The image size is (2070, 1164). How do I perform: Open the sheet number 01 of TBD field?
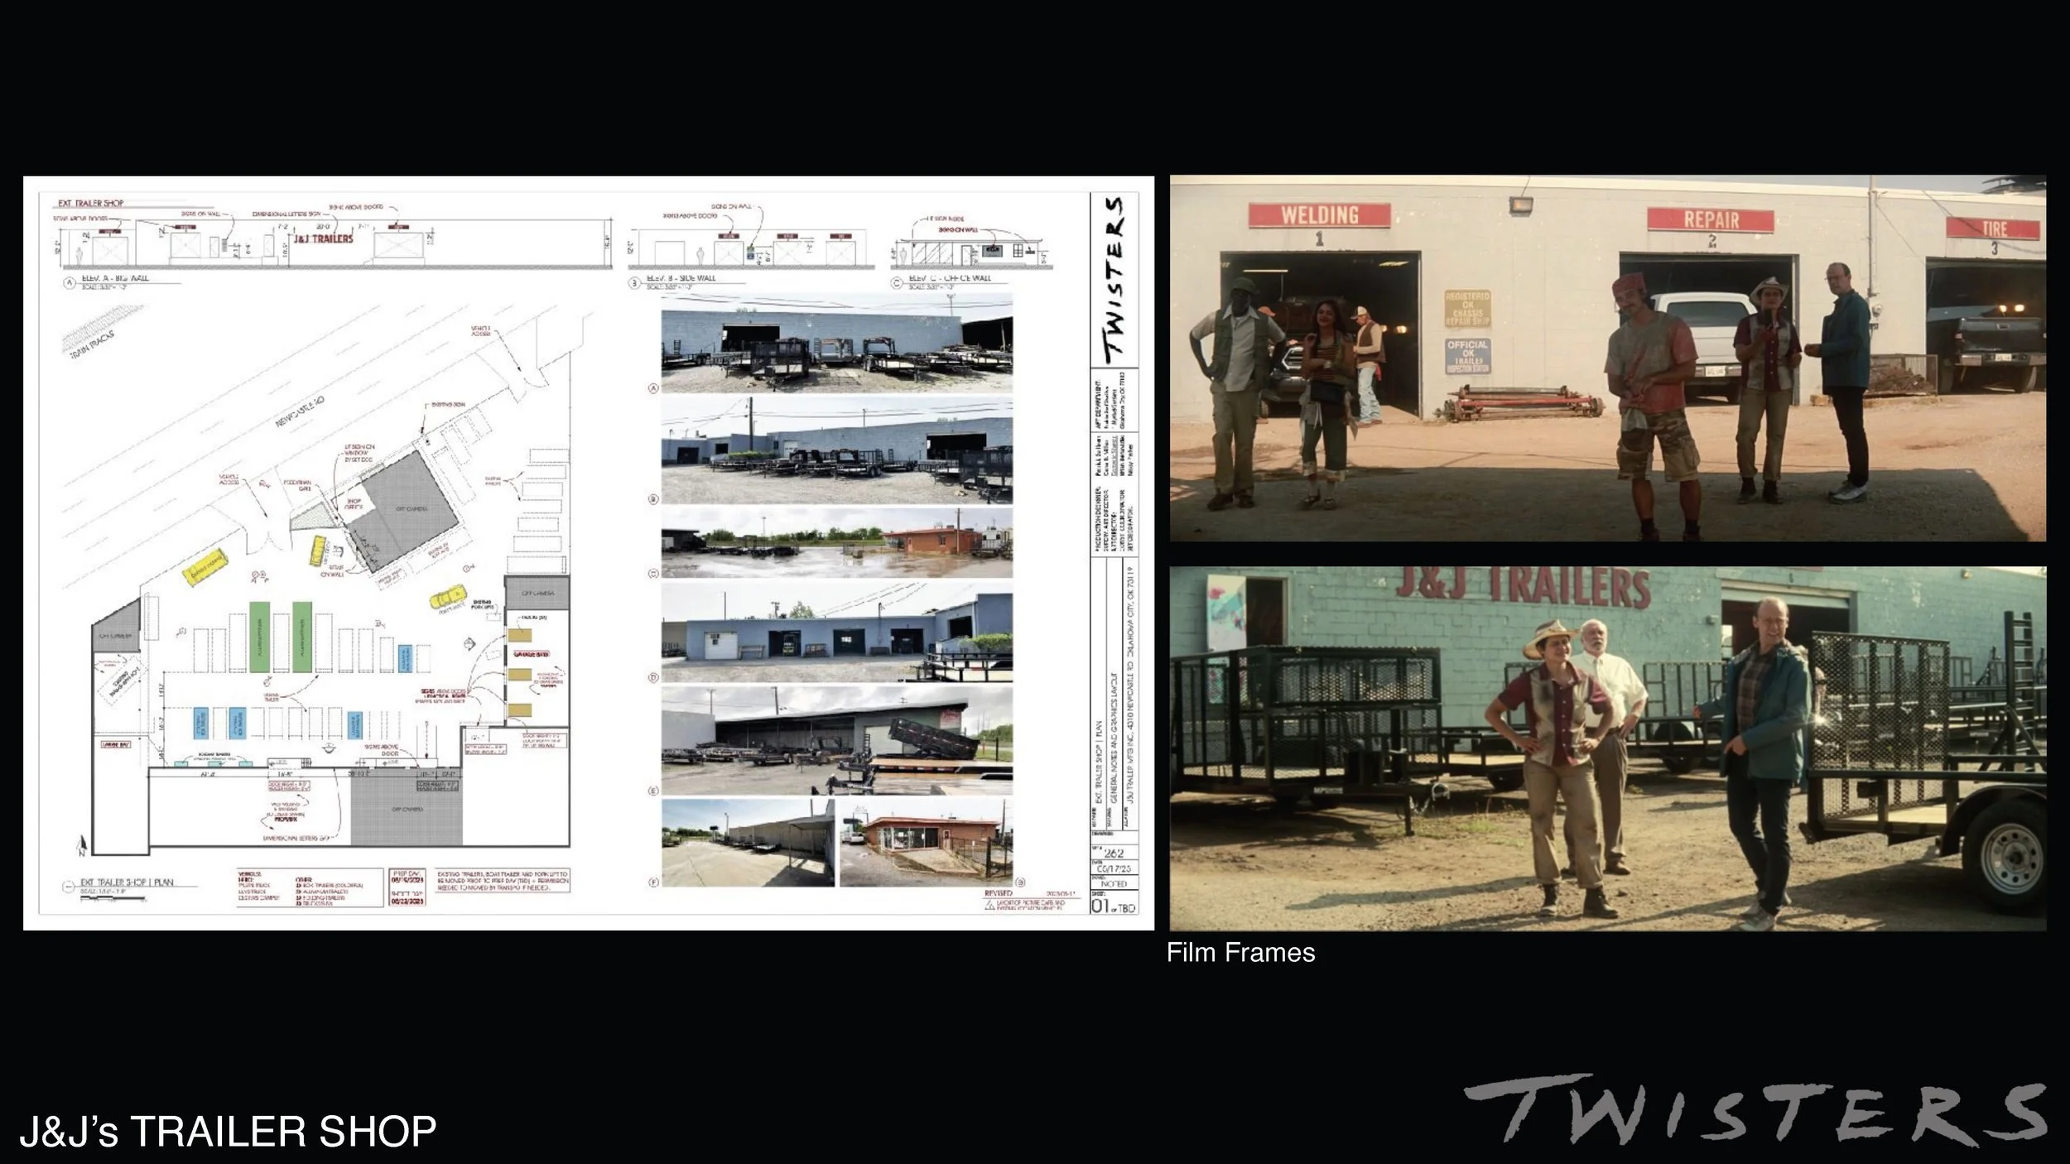[1114, 904]
